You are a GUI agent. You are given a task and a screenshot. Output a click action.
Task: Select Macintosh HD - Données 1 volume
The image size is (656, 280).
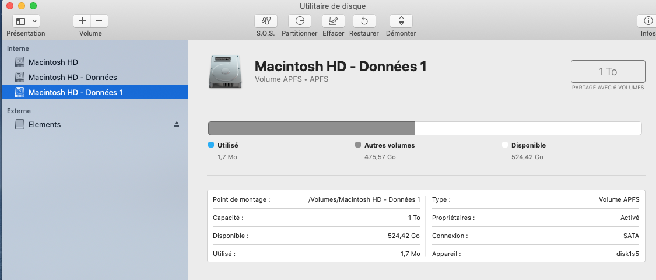click(75, 92)
